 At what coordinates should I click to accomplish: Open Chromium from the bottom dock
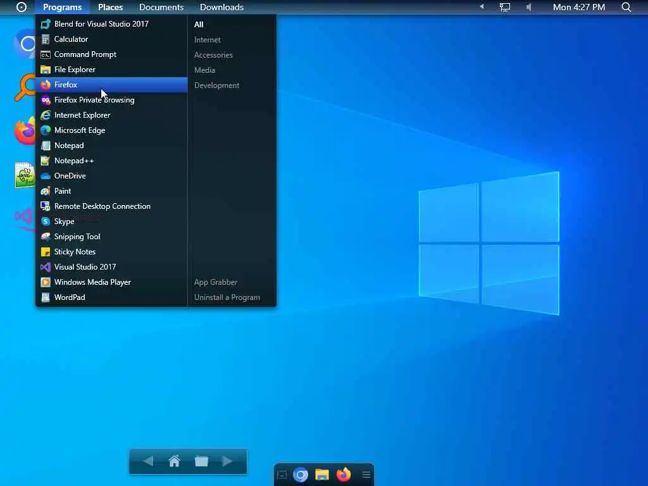coord(301,475)
